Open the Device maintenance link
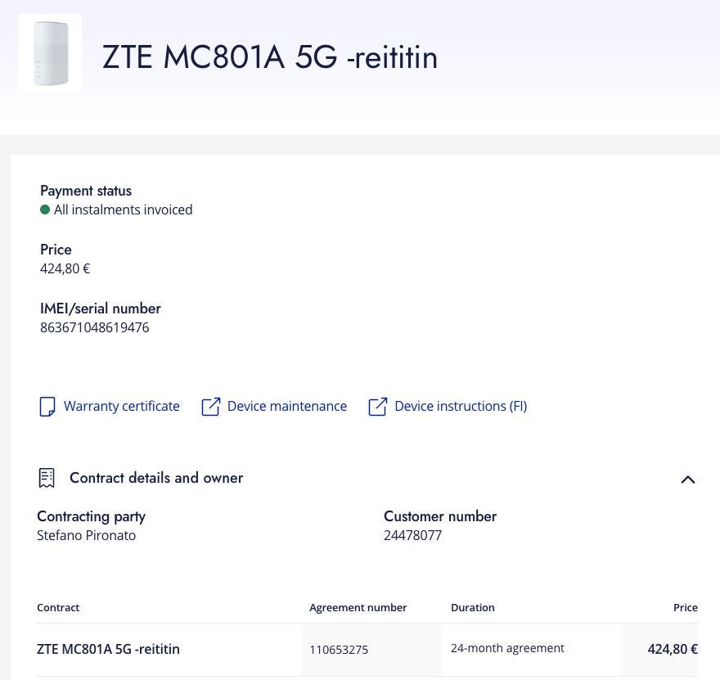Image resolution: width=720 pixels, height=680 pixels. pos(286,406)
